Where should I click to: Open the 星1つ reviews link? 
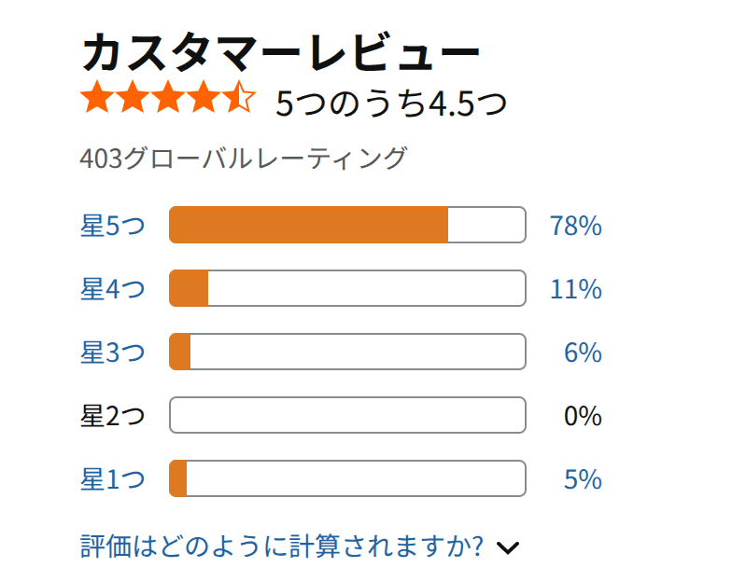(112, 479)
